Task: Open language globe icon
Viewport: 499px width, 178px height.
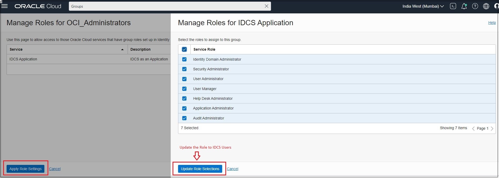Action: click(486, 6)
